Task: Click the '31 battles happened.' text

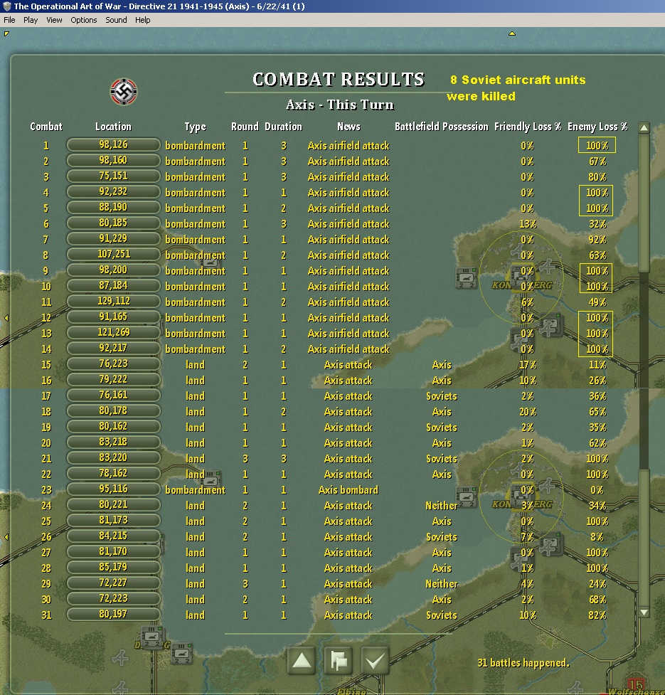Action: (x=523, y=663)
